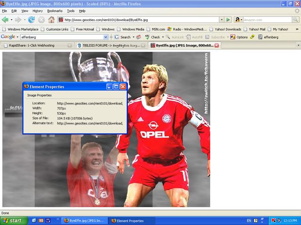Launch the first Quick Launch browser icon

(34, 221)
